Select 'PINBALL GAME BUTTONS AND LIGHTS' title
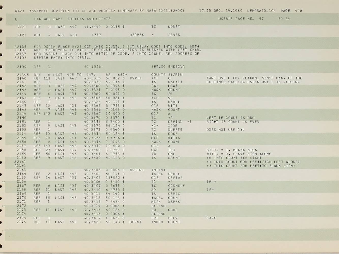Image resolution: width=339 pixels, height=254 pixels. (x=72, y=19)
